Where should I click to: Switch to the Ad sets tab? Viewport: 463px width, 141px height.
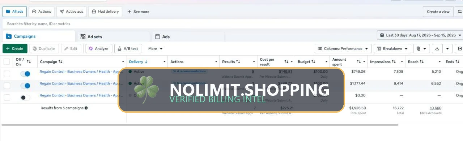[113, 37]
